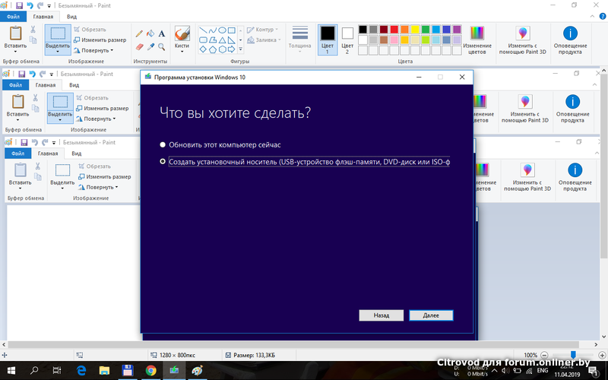Choose the Triangle shape in the top shapes gallery
This screenshot has width=608, height=380.
tap(222, 40)
